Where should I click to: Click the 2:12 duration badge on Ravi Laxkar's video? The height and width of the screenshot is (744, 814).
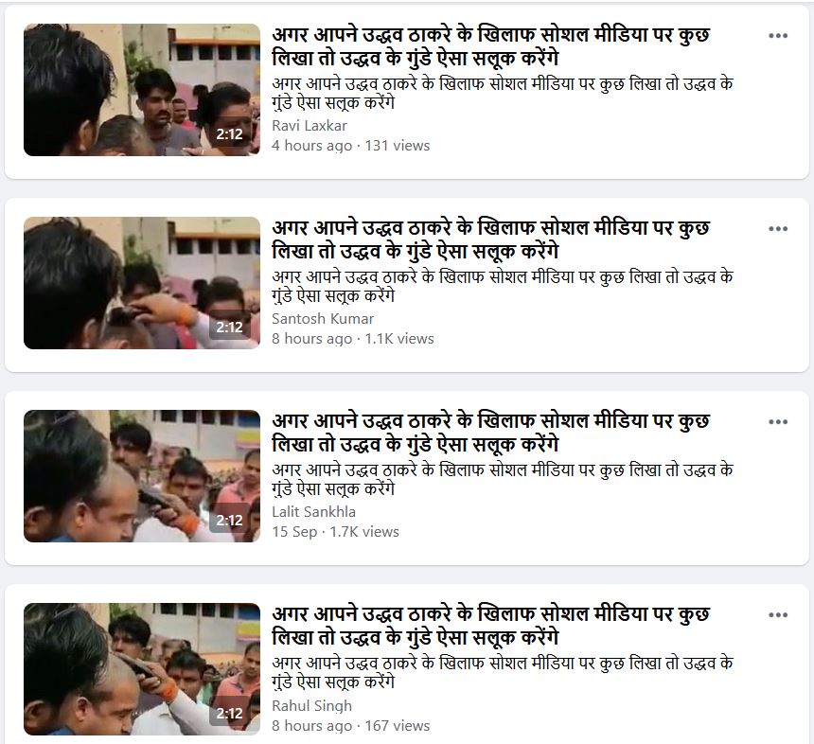coord(229,134)
